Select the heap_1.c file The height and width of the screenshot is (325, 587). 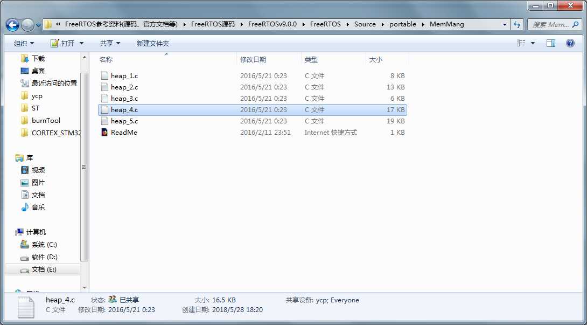point(253,75)
